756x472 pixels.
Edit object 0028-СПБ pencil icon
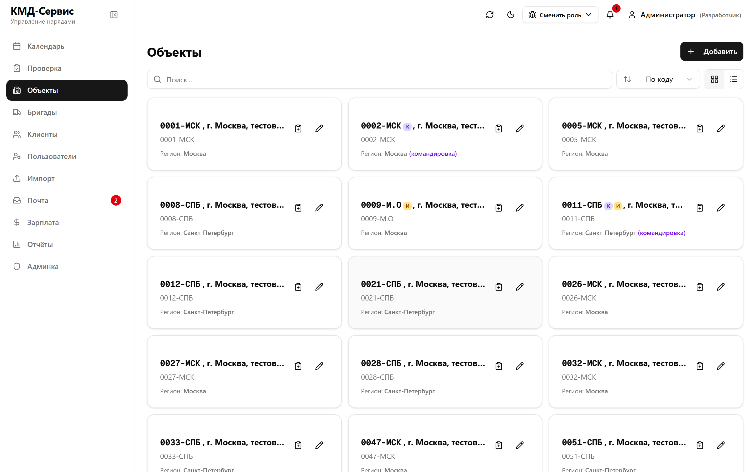[519, 366]
